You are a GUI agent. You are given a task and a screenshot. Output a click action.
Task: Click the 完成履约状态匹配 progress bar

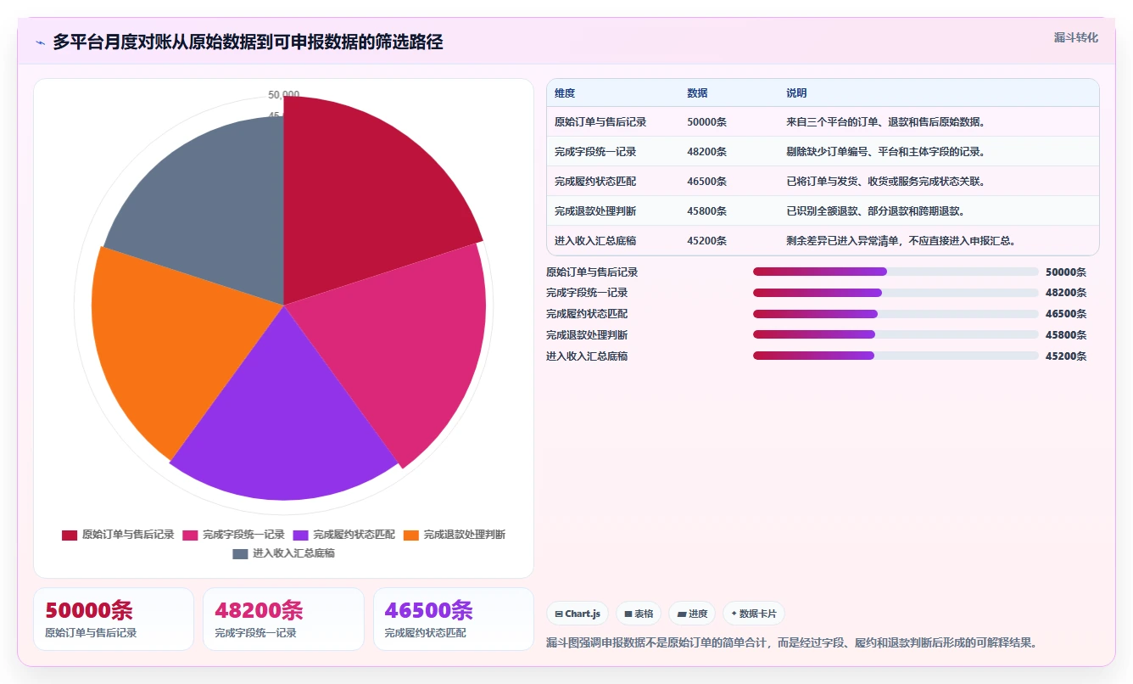click(896, 314)
